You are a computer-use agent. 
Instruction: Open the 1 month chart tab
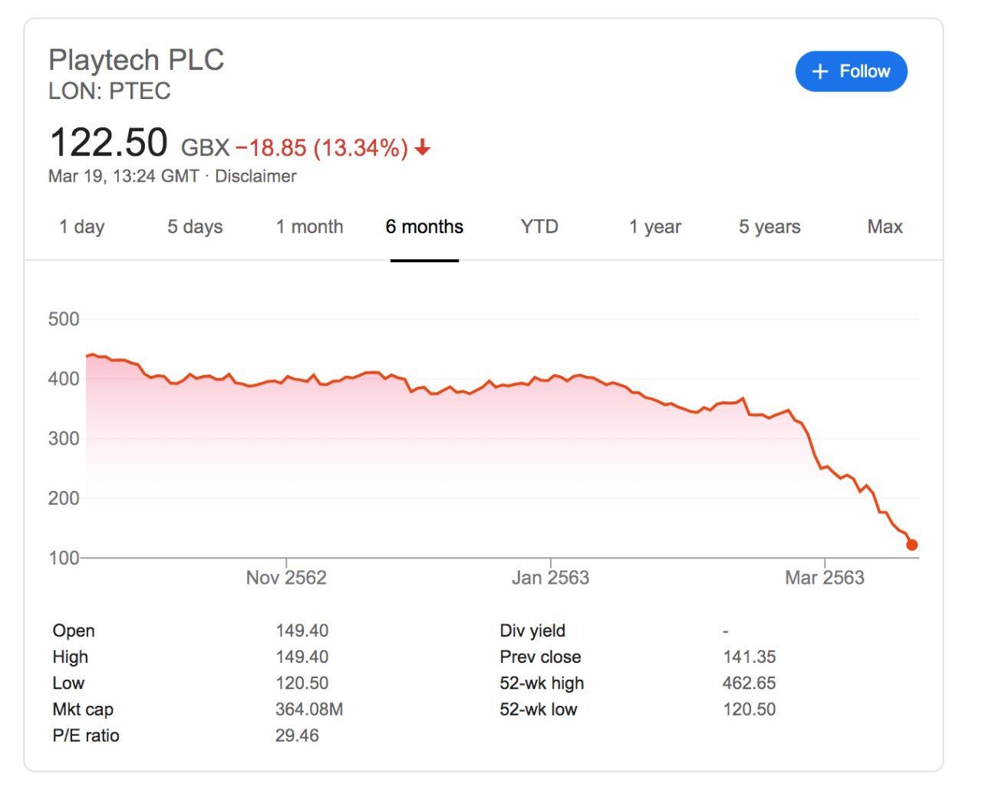[x=309, y=227]
